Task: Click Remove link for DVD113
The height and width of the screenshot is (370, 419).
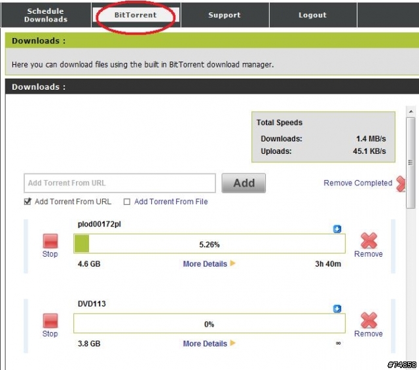Action: click(368, 333)
